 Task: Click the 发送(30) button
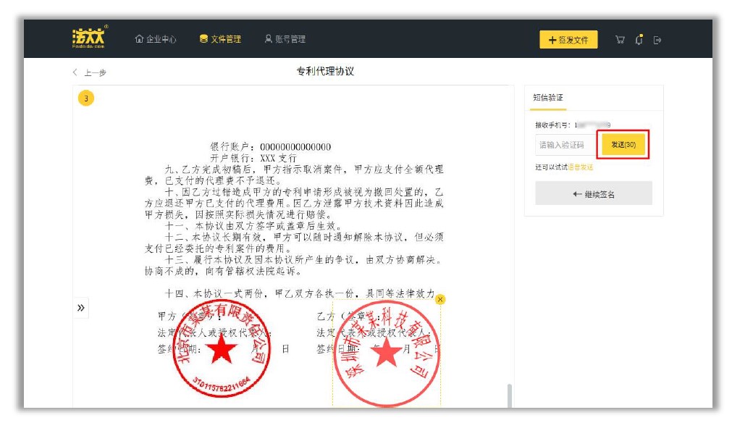(x=623, y=145)
